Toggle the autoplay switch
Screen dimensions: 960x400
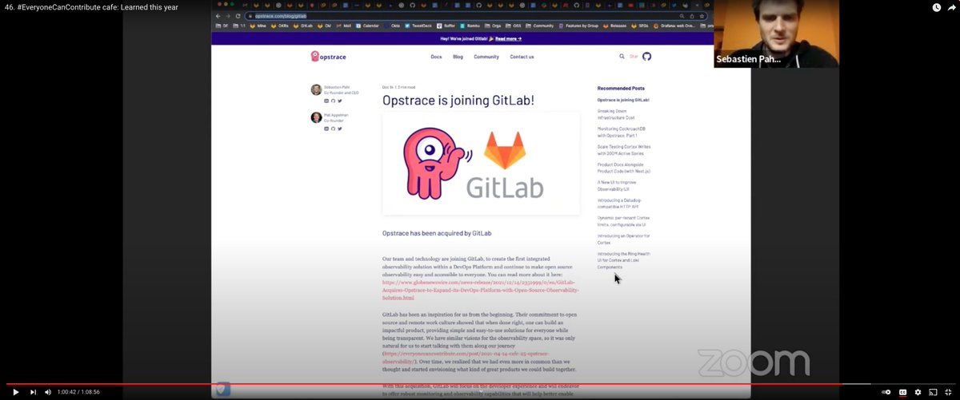pos(886,392)
